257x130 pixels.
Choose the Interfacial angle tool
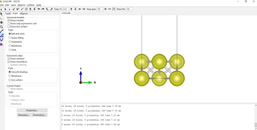tap(2, 44)
